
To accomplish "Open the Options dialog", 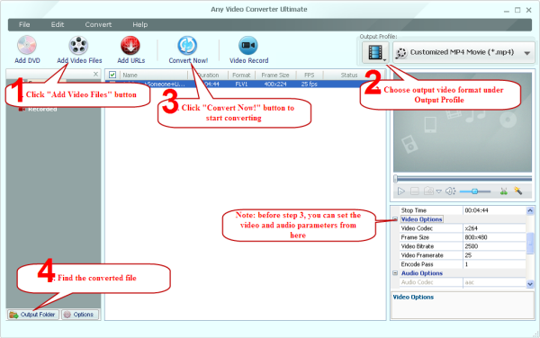I will pyautogui.click(x=80, y=315).
